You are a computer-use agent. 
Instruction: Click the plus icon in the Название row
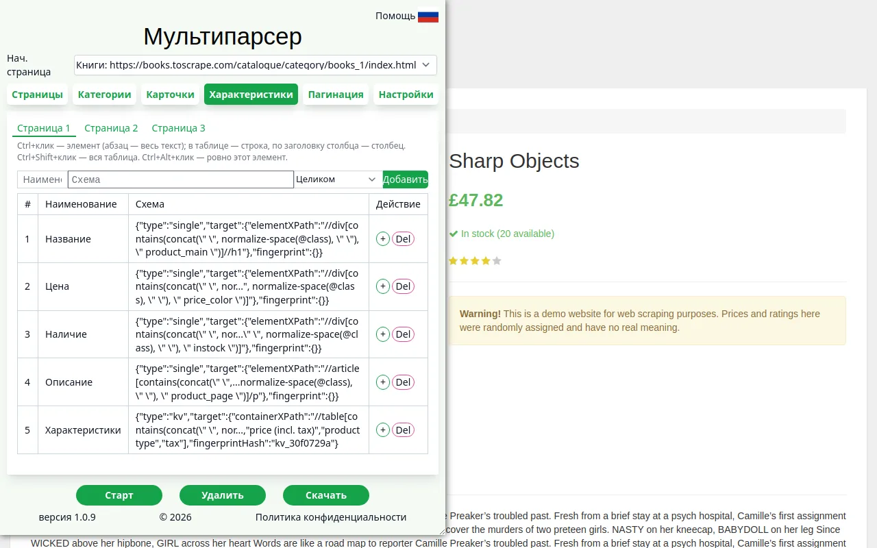tap(383, 239)
